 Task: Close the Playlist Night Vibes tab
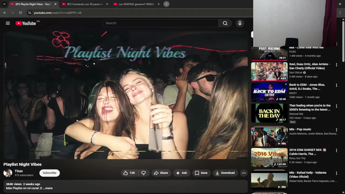(55, 4)
